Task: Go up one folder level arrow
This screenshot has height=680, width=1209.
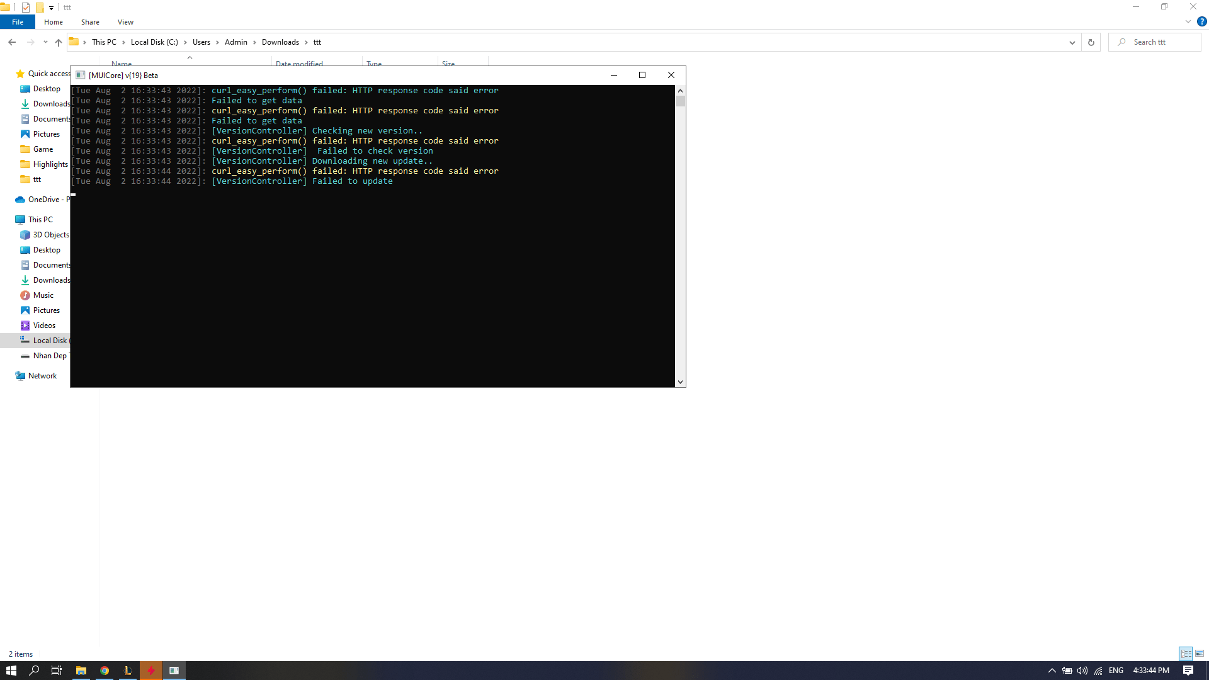Action: [x=59, y=42]
